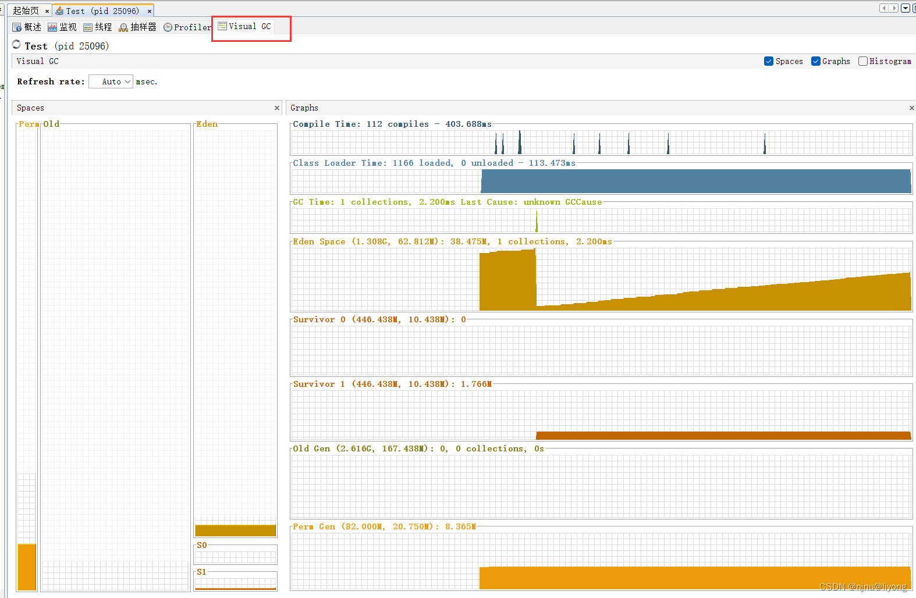Click the loading spinner icon beside Test
Screen dimensions: 916x598
point(16,44)
